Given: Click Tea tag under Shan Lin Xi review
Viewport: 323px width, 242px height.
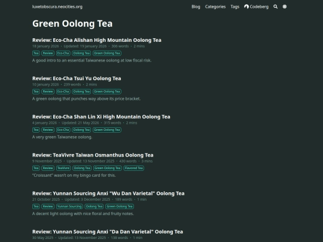Looking at the screenshot, I should (x=36, y=130).
